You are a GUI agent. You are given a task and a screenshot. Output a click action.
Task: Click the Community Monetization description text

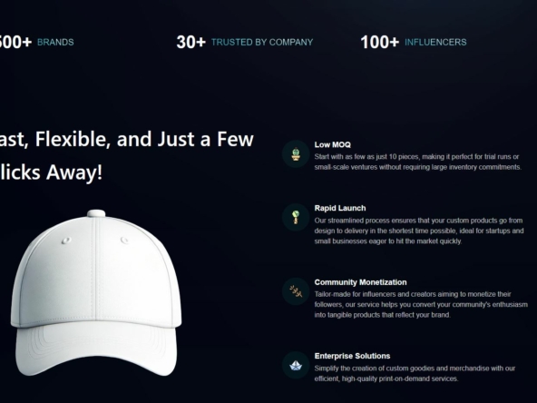[x=421, y=304]
